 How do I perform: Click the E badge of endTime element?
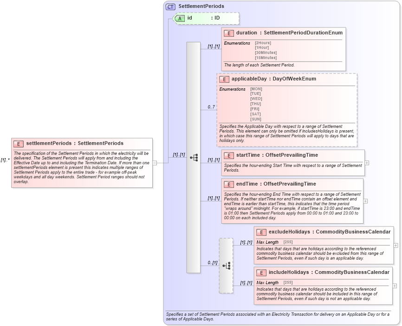tap(229, 185)
